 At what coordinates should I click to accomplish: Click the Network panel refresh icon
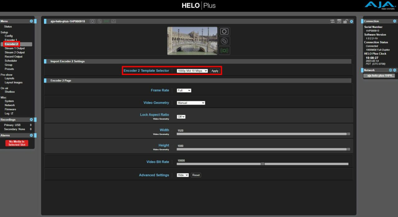click(391, 70)
